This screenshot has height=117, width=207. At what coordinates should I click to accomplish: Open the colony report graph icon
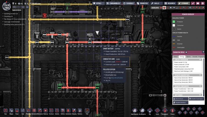point(193,3)
